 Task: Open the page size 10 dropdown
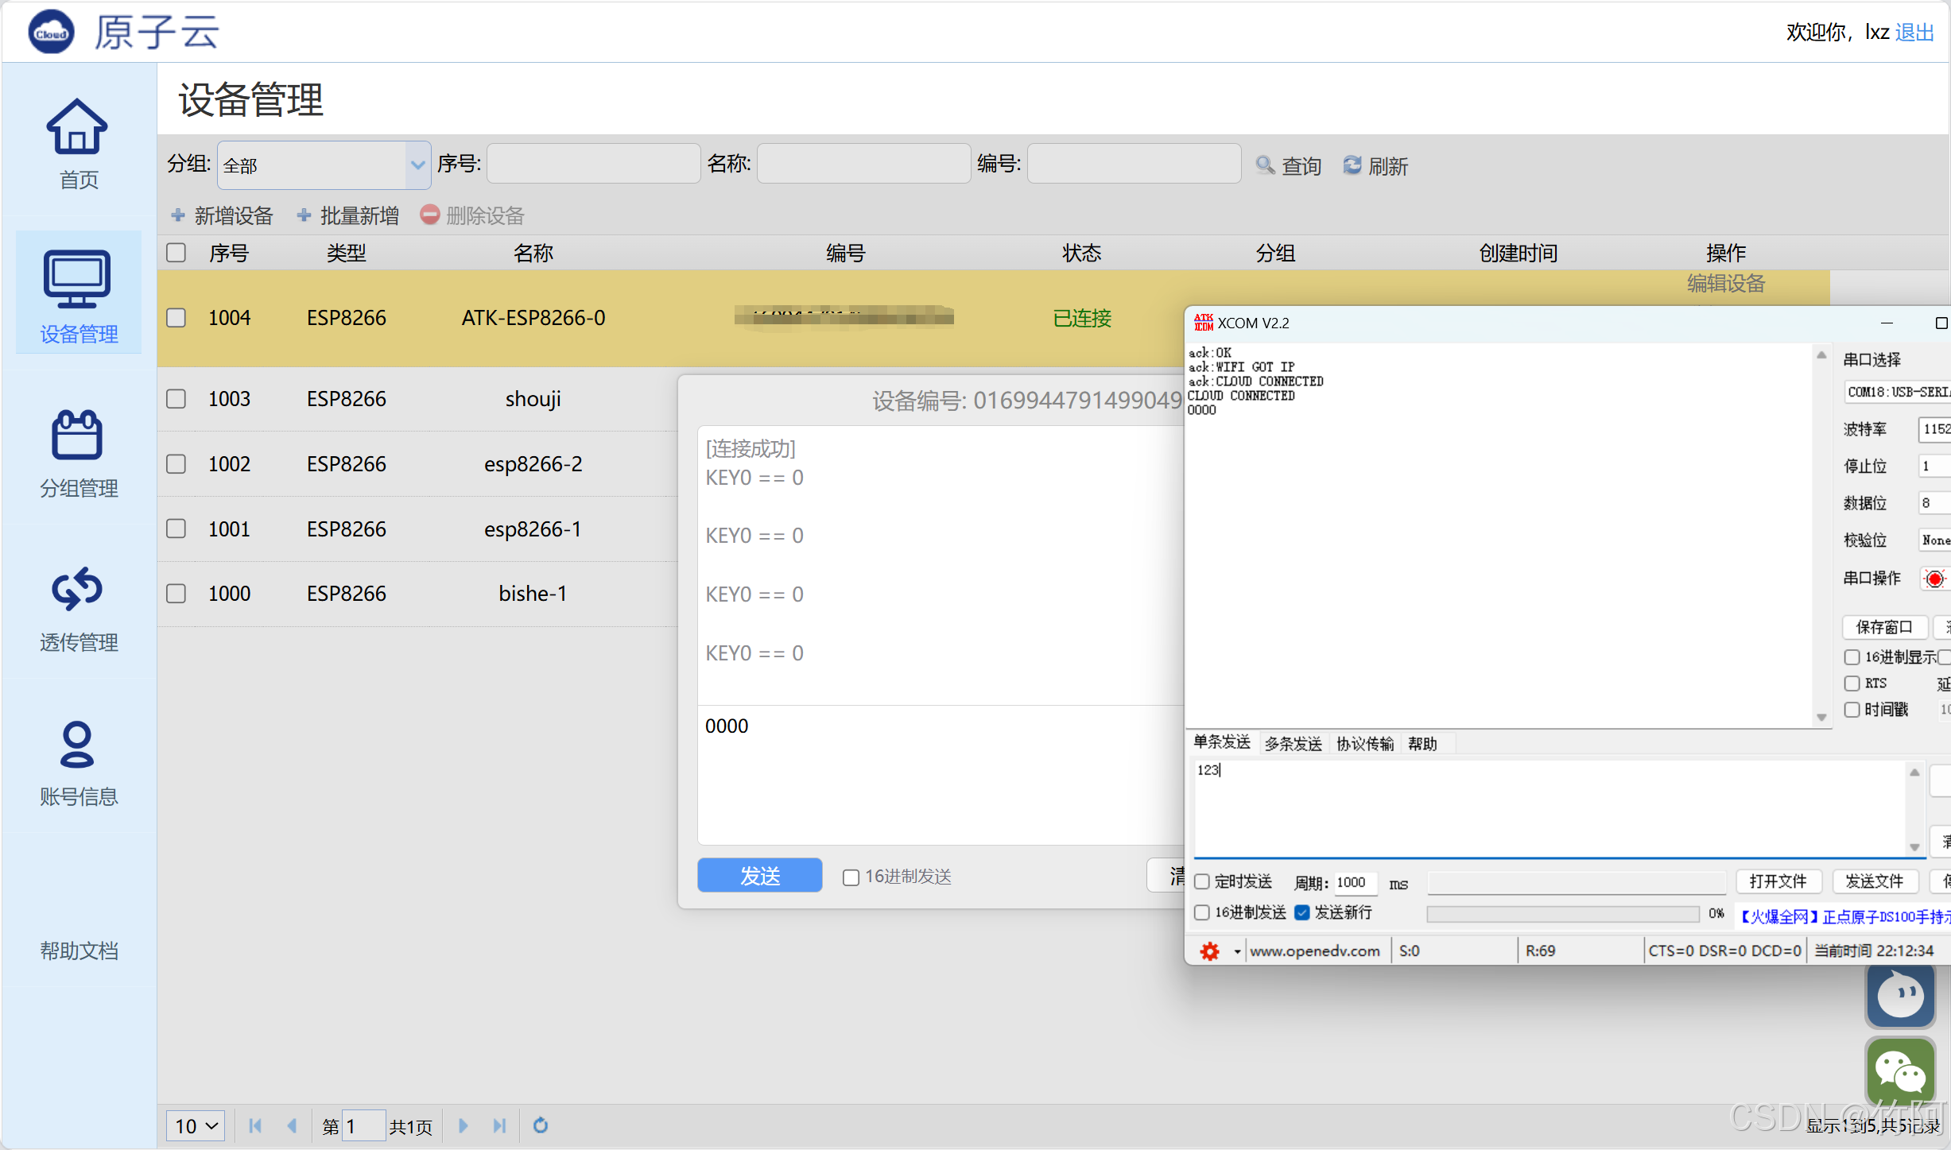(196, 1125)
